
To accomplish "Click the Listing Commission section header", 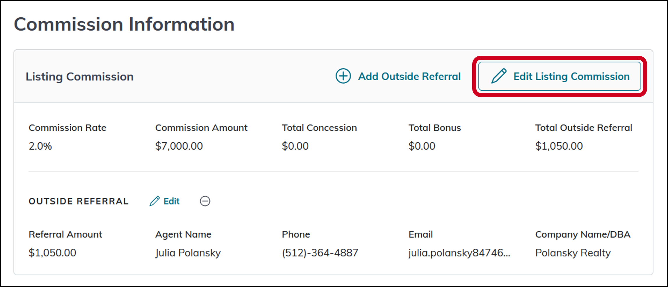I will [x=80, y=76].
